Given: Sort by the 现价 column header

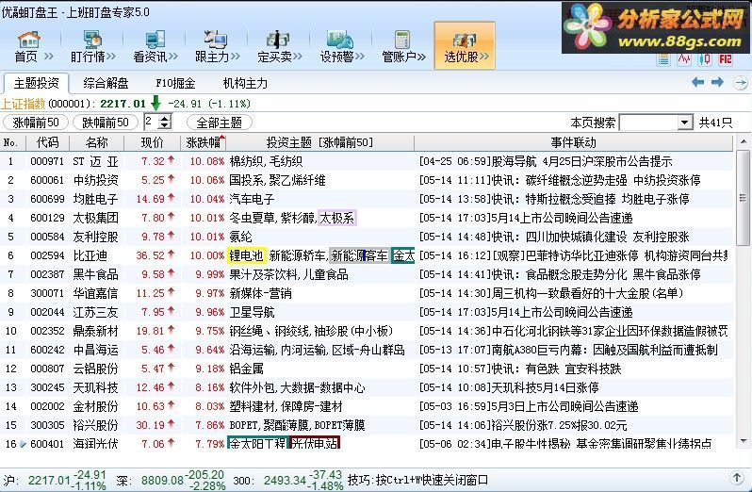Looking at the screenshot, I should click(152, 142).
